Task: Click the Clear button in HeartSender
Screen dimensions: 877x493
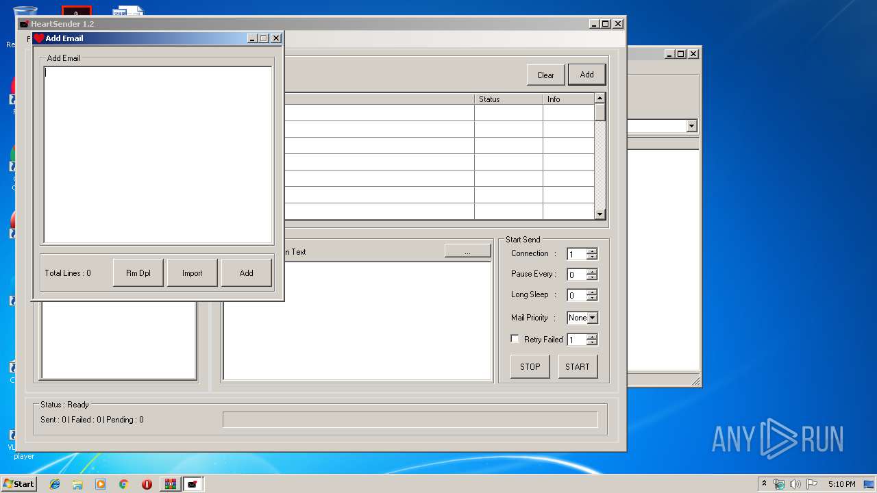Action: pos(545,75)
